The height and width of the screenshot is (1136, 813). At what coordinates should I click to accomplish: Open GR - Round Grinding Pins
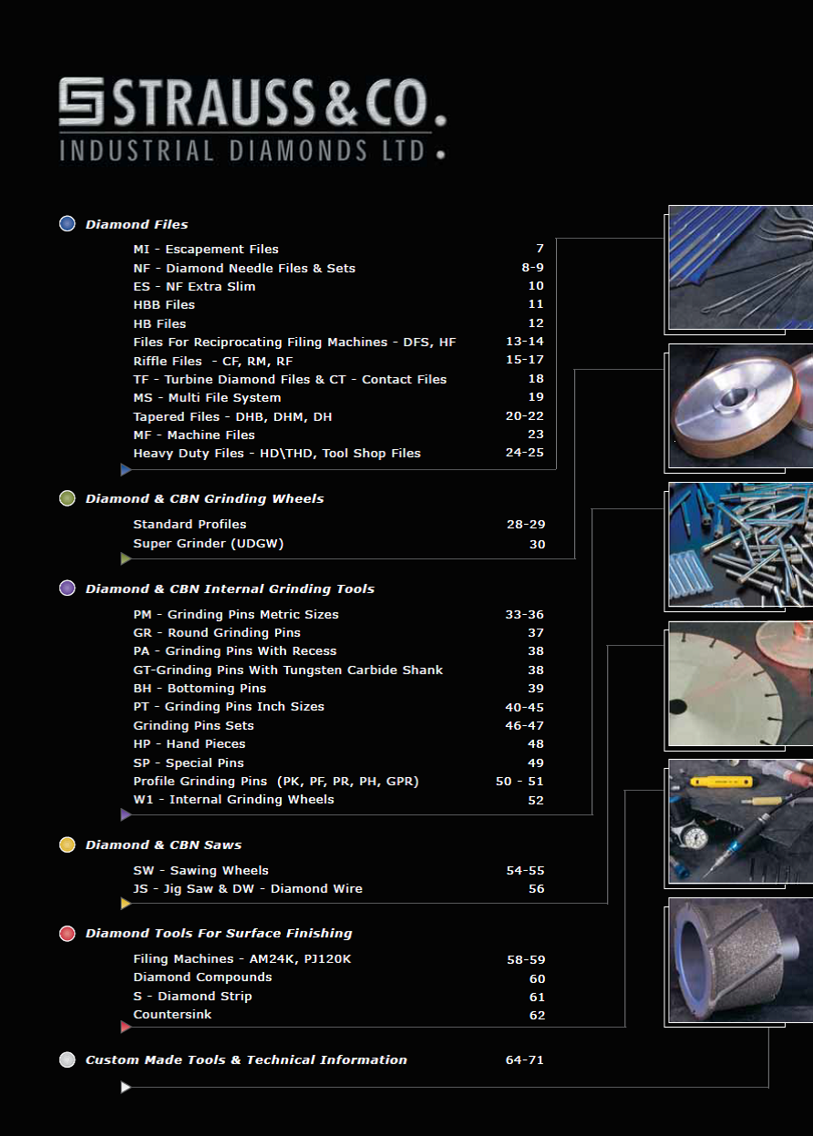pos(217,632)
